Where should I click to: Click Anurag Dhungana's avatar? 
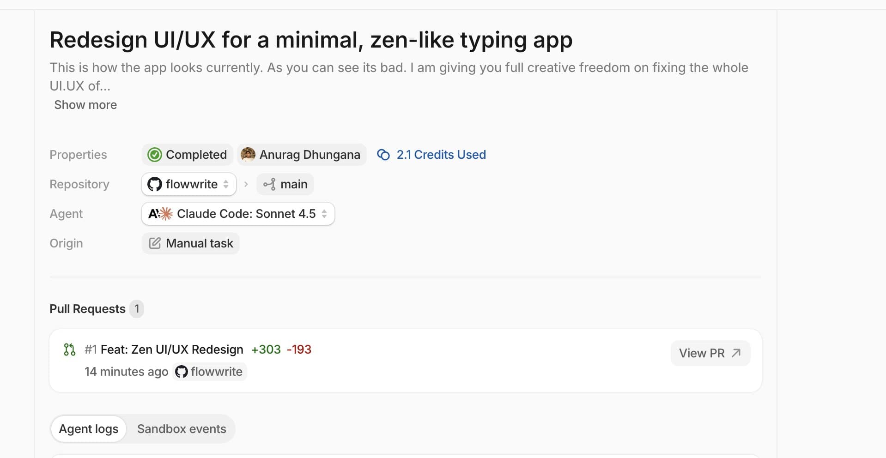(x=248, y=155)
